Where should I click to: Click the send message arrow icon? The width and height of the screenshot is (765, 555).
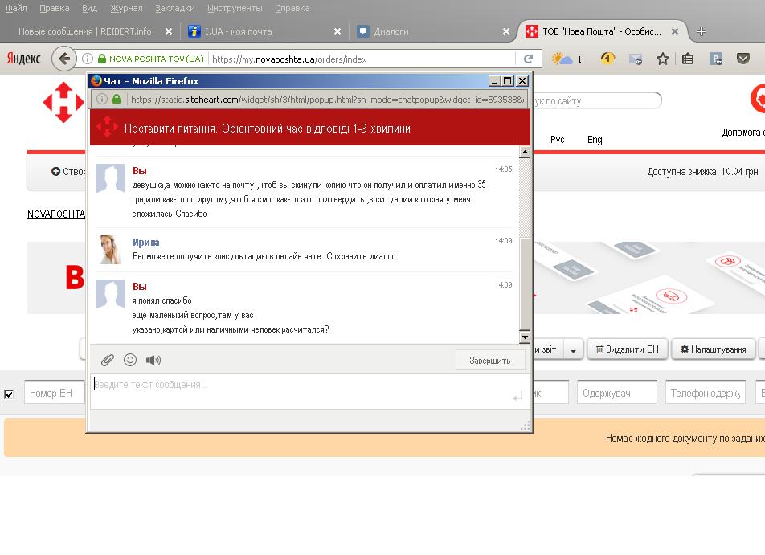tap(517, 395)
